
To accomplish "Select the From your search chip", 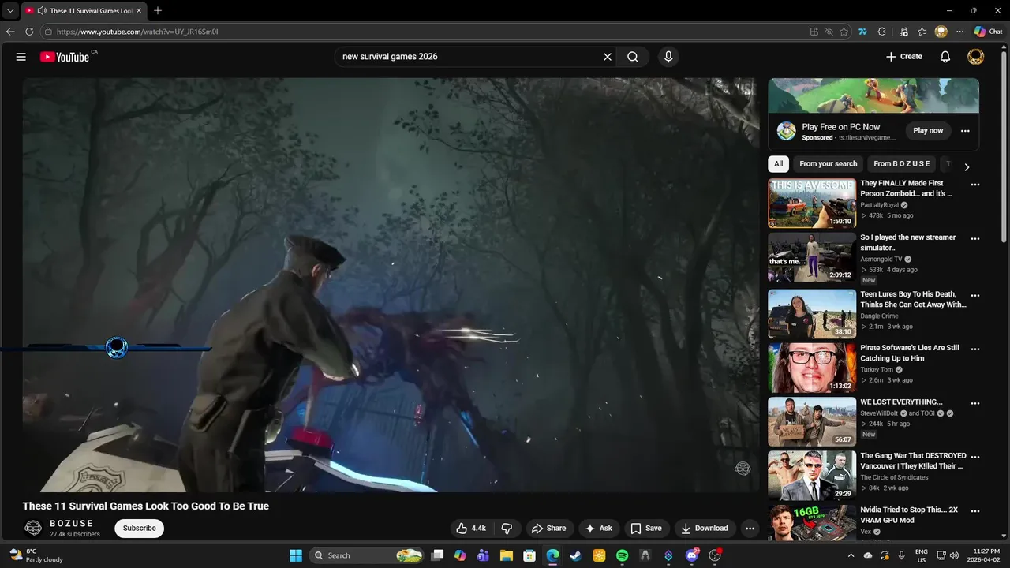I will [828, 164].
